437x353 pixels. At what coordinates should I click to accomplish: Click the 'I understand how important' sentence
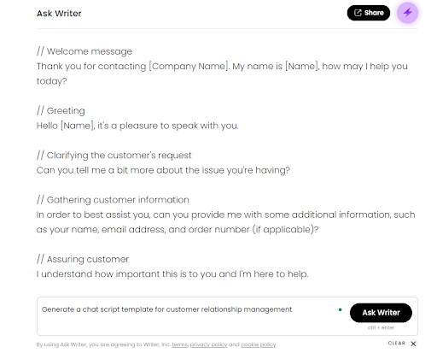click(x=172, y=274)
